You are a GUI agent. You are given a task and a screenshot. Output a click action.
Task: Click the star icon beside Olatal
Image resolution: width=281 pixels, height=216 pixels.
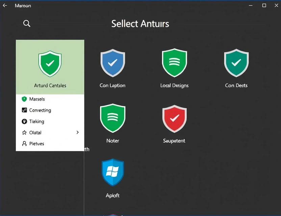tap(24, 133)
